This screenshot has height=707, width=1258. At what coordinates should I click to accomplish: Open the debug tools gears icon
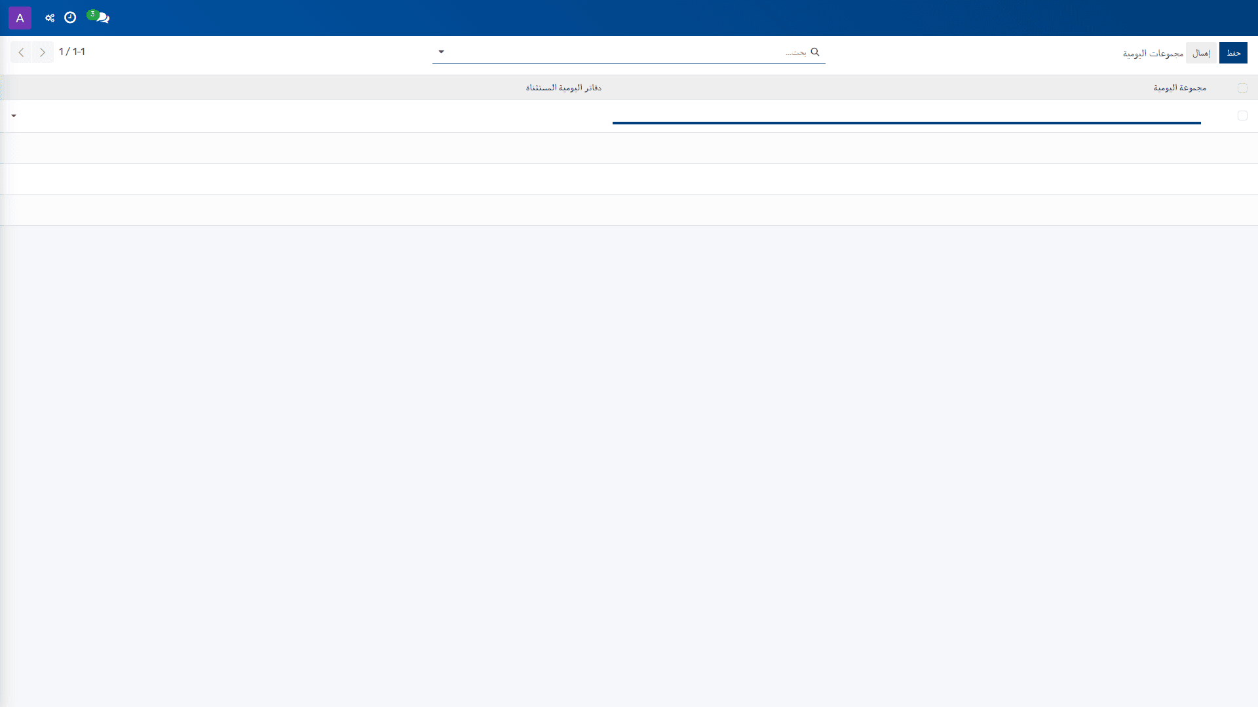click(x=50, y=18)
